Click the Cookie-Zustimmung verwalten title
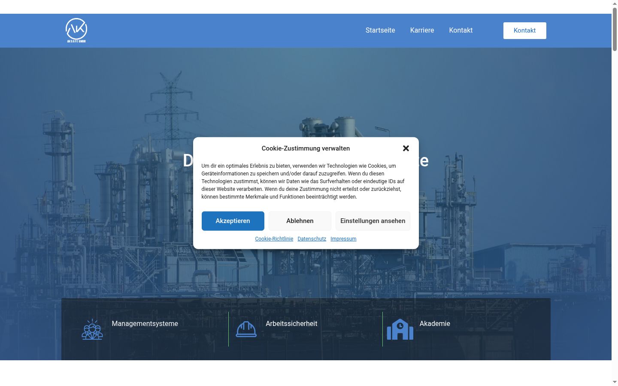Screen dimensions: 618x386 (x=306, y=148)
